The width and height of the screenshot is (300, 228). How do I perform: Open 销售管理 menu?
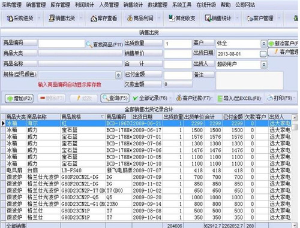click(36, 5)
